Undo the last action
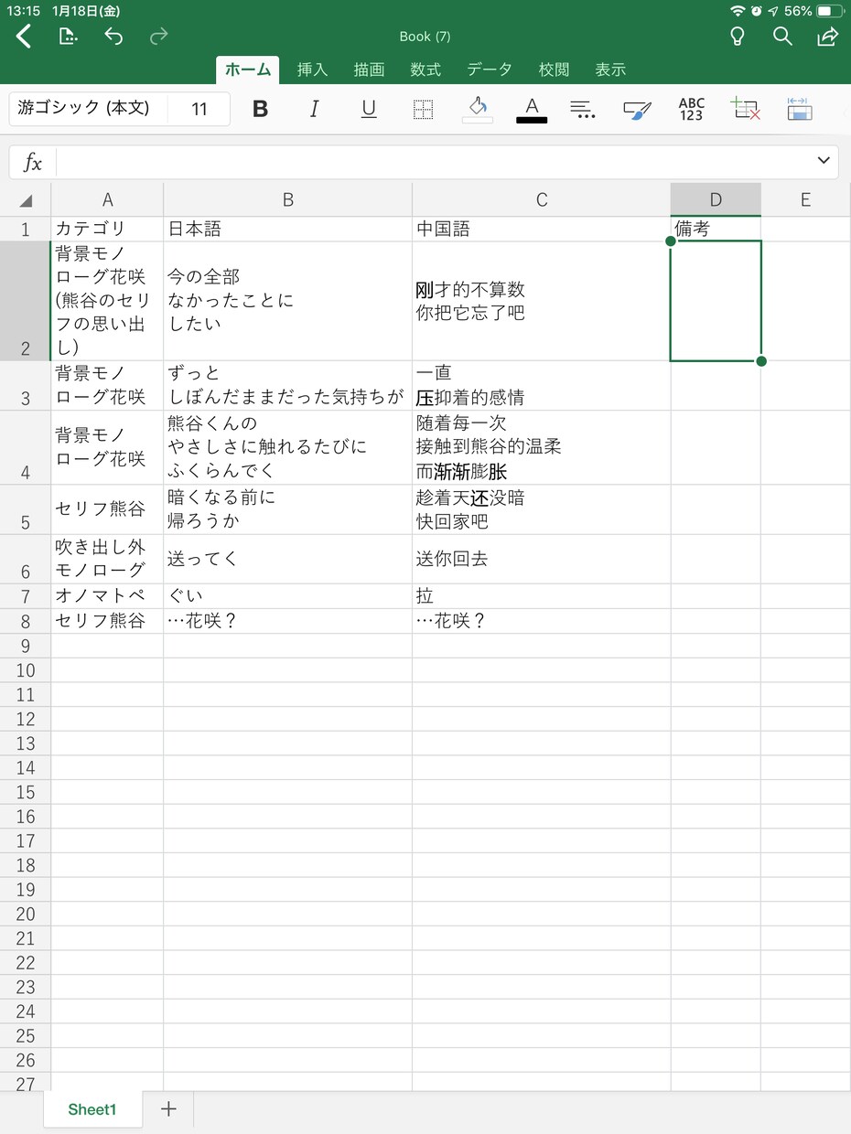Viewport: 851px width, 1134px height. click(x=113, y=37)
